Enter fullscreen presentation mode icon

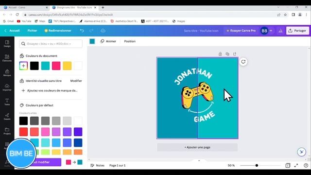296,165
